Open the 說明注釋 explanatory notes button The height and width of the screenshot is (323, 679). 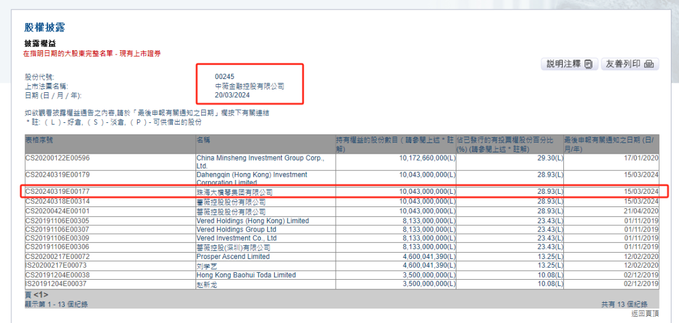point(570,65)
